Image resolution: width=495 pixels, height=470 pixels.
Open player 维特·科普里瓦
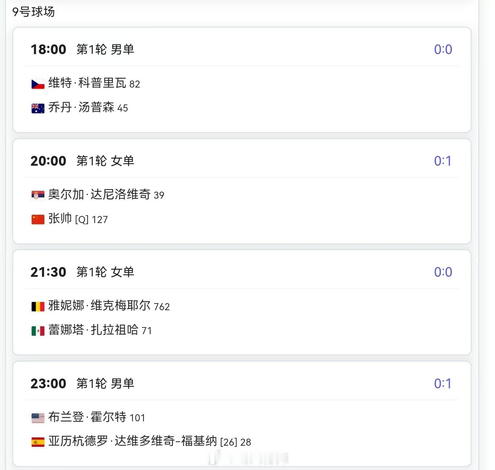(87, 83)
